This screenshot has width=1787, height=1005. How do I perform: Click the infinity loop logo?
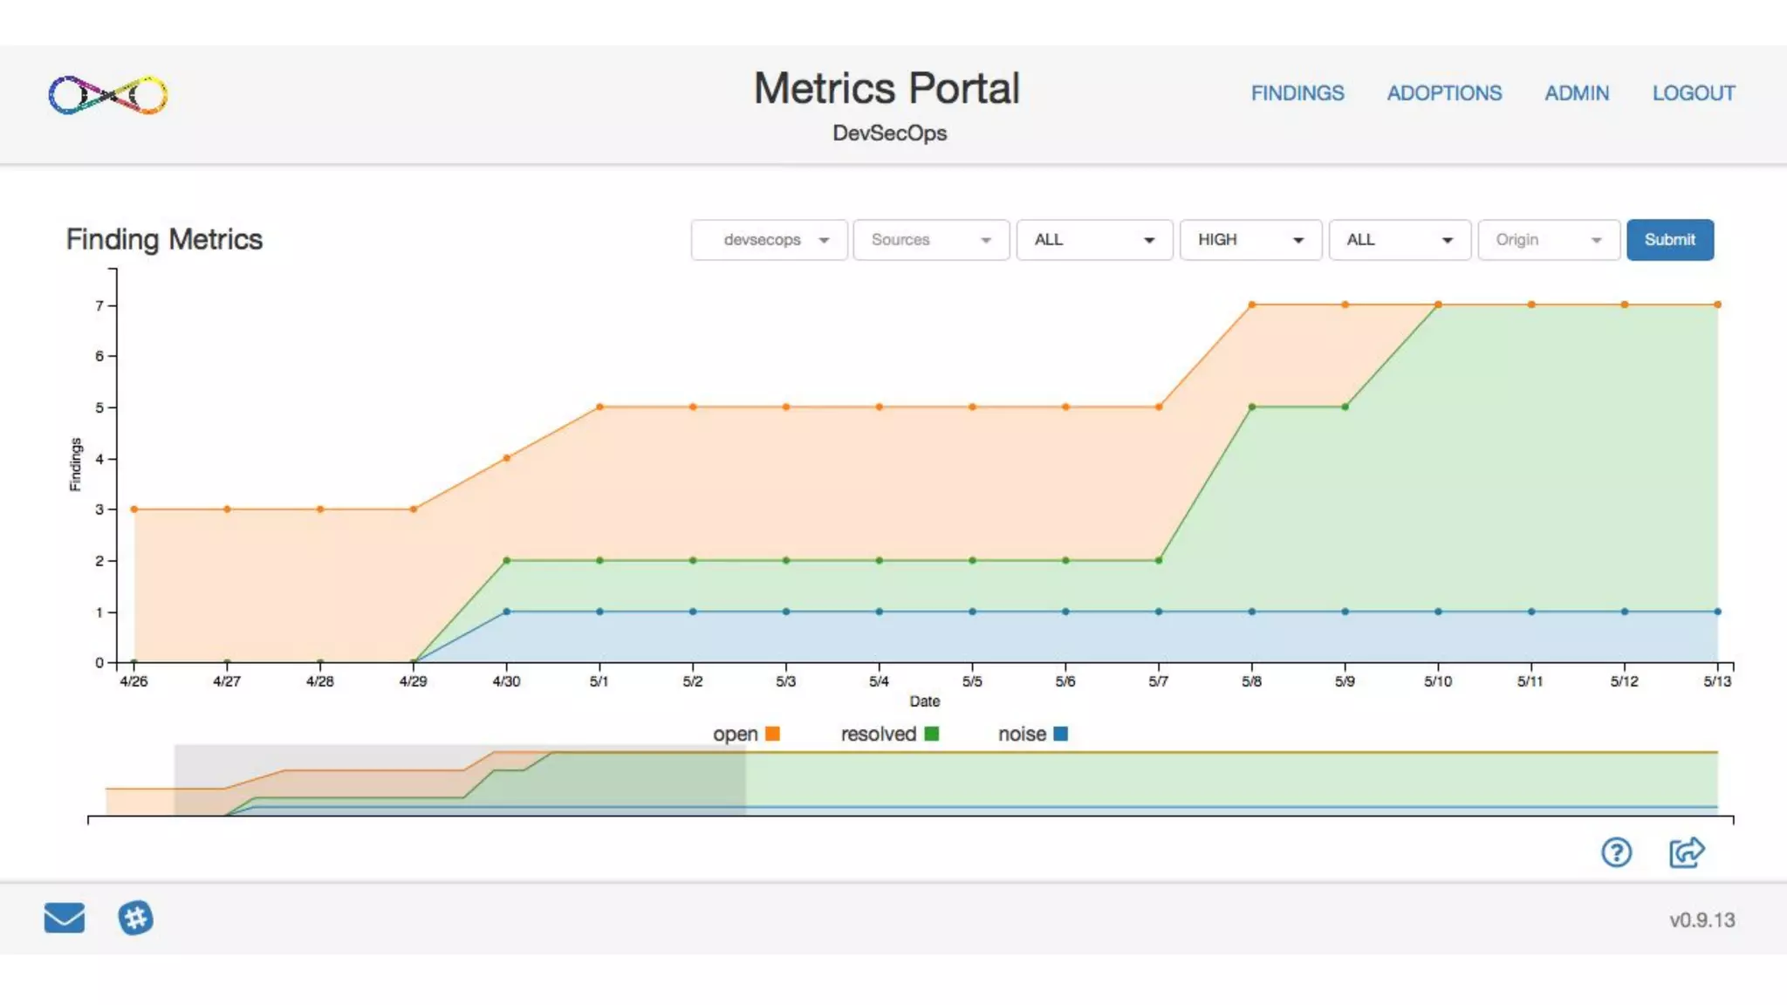(108, 95)
